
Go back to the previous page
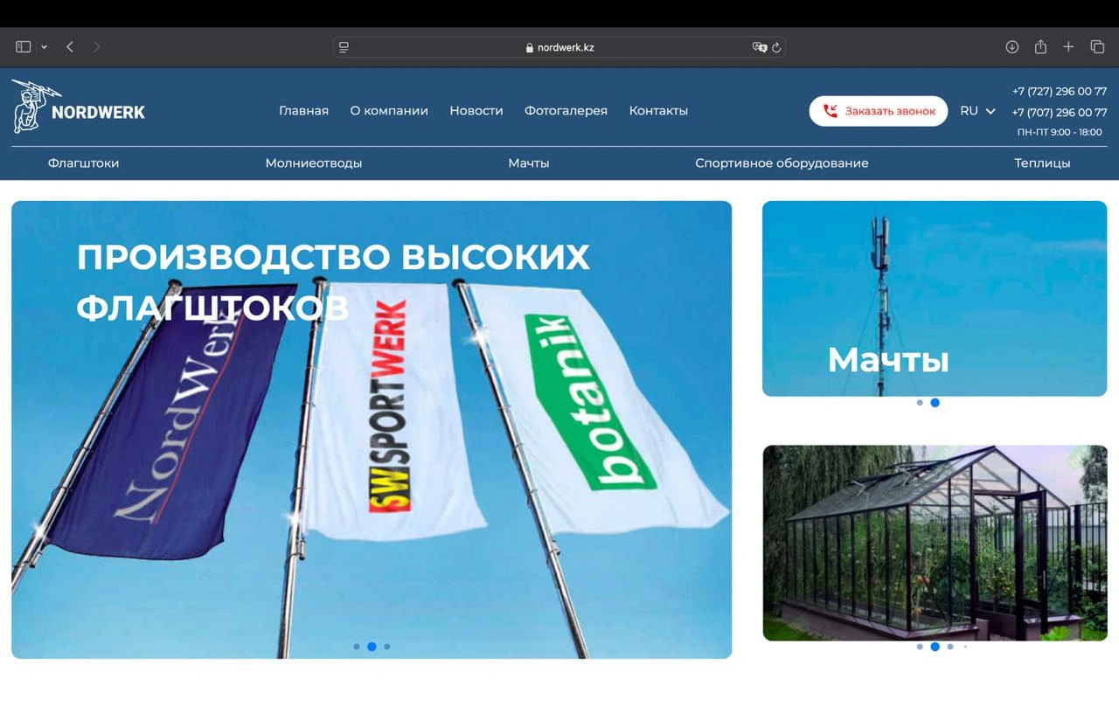click(x=70, y=47)
